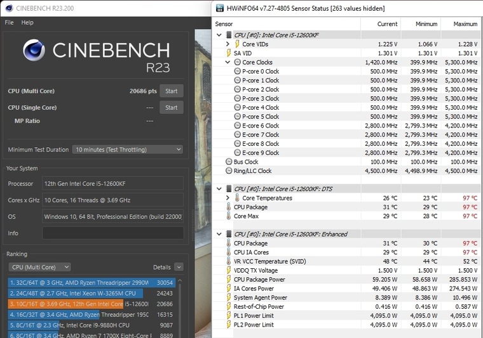
Task: Click the OS field showing Windows 10
Action: 112,217
